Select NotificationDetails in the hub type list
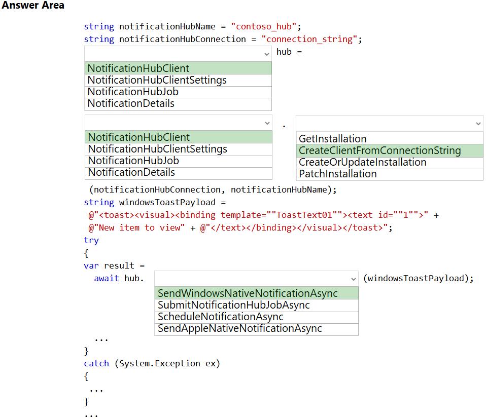 click(178, 103)
